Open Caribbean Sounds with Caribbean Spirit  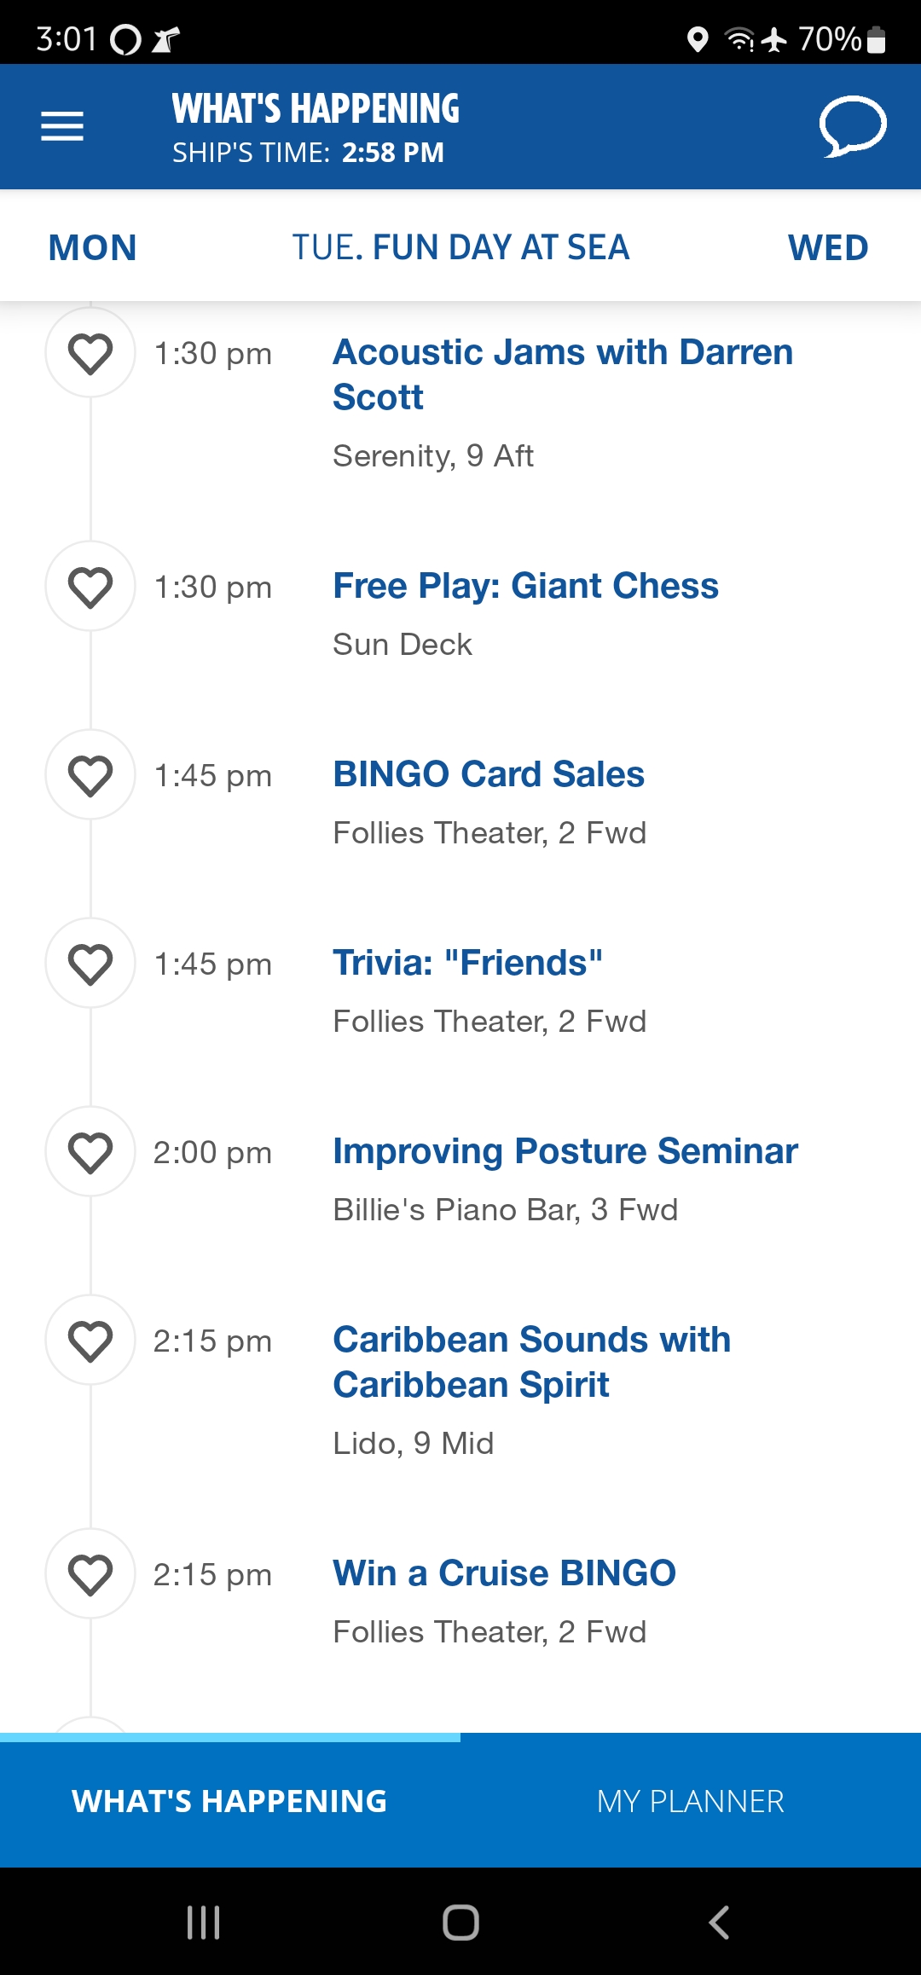point(532,1362)
